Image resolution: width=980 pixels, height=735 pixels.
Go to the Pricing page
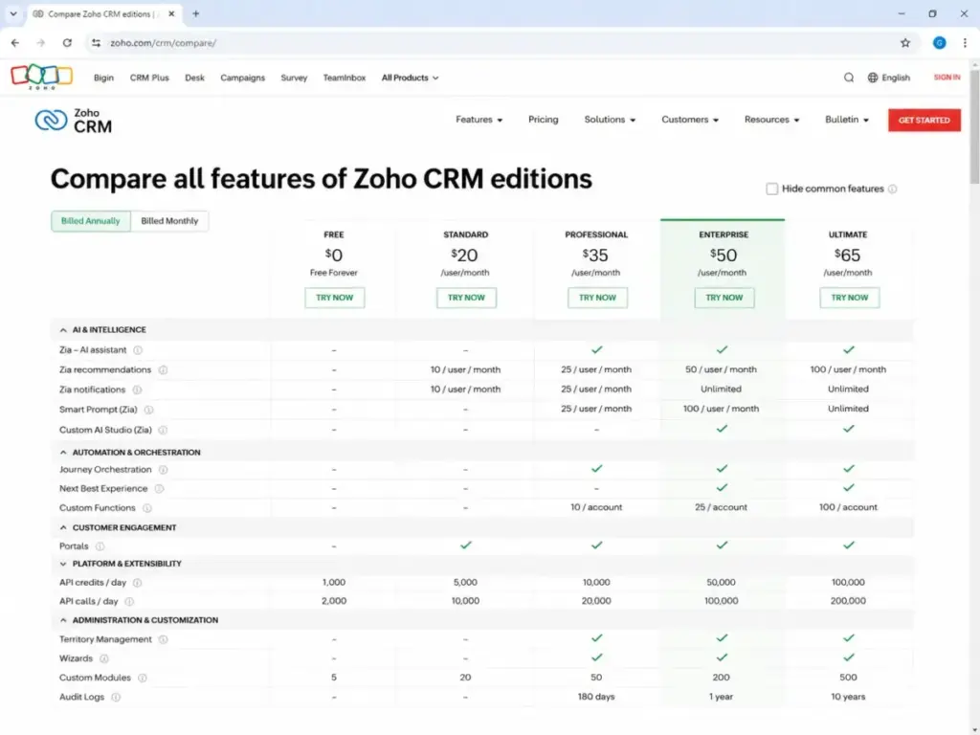(544, 120)
